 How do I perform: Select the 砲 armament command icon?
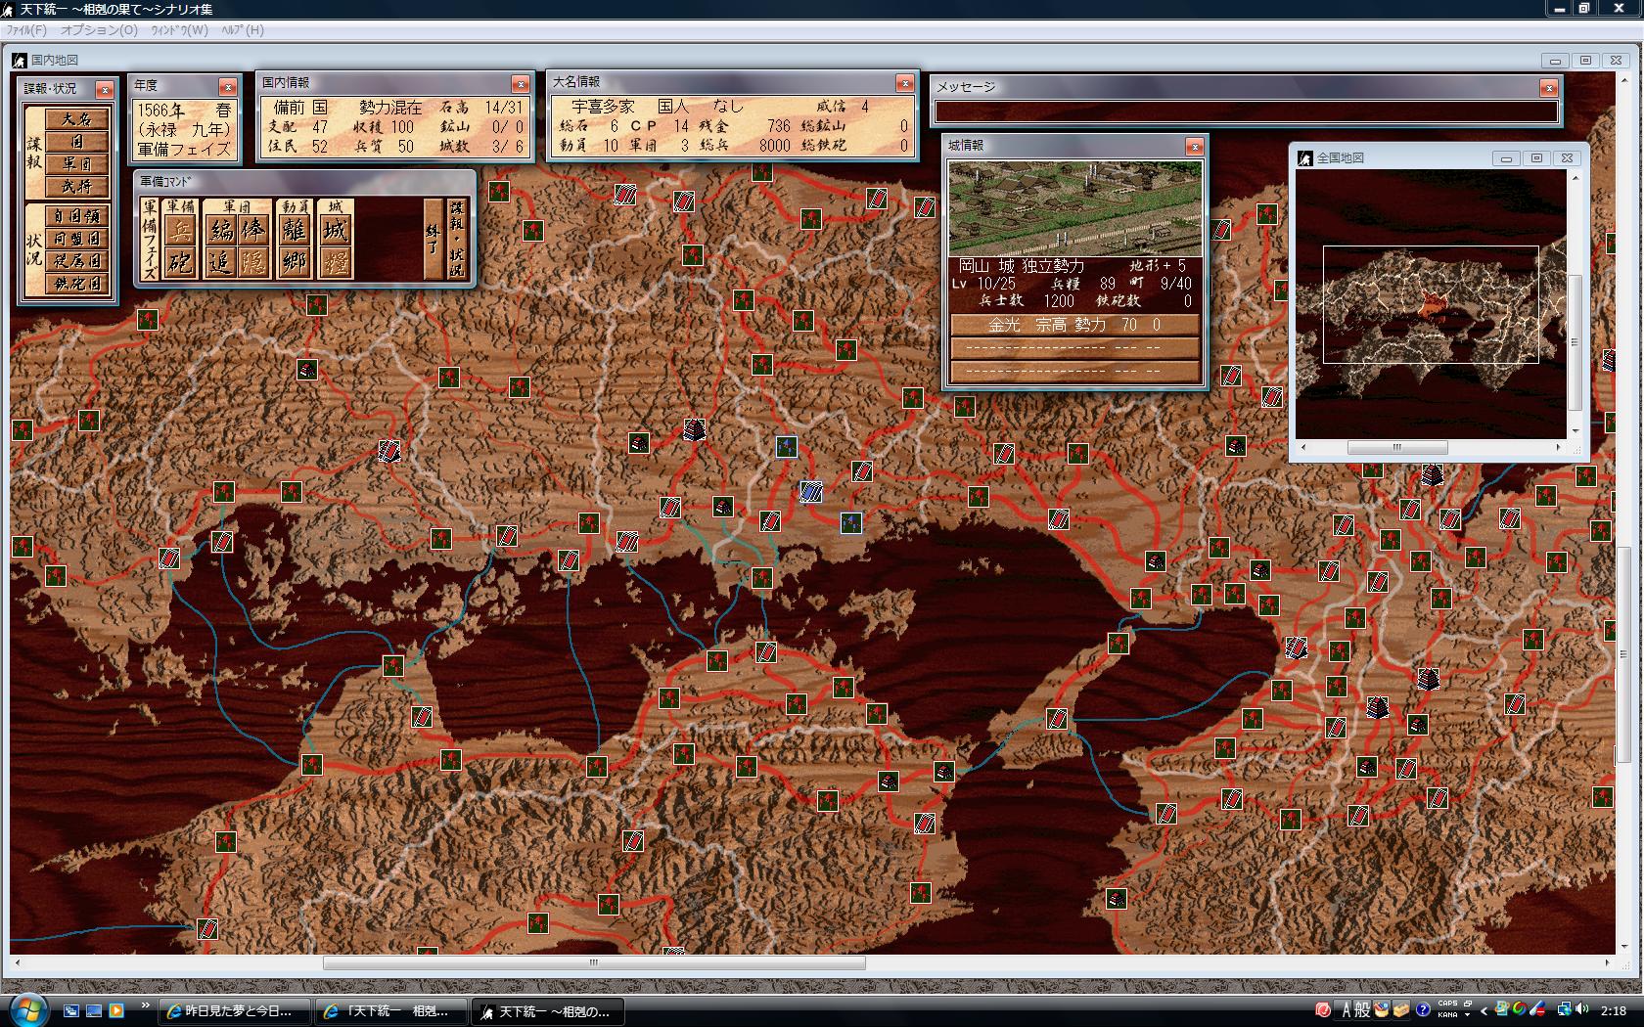(179, 262)
